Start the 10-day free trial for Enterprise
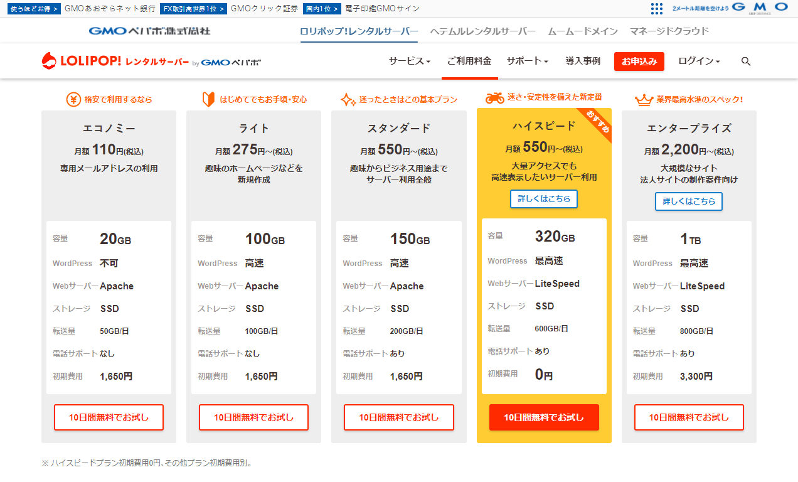The width and height of the screenshot is (798, 482). pos(689,417)
